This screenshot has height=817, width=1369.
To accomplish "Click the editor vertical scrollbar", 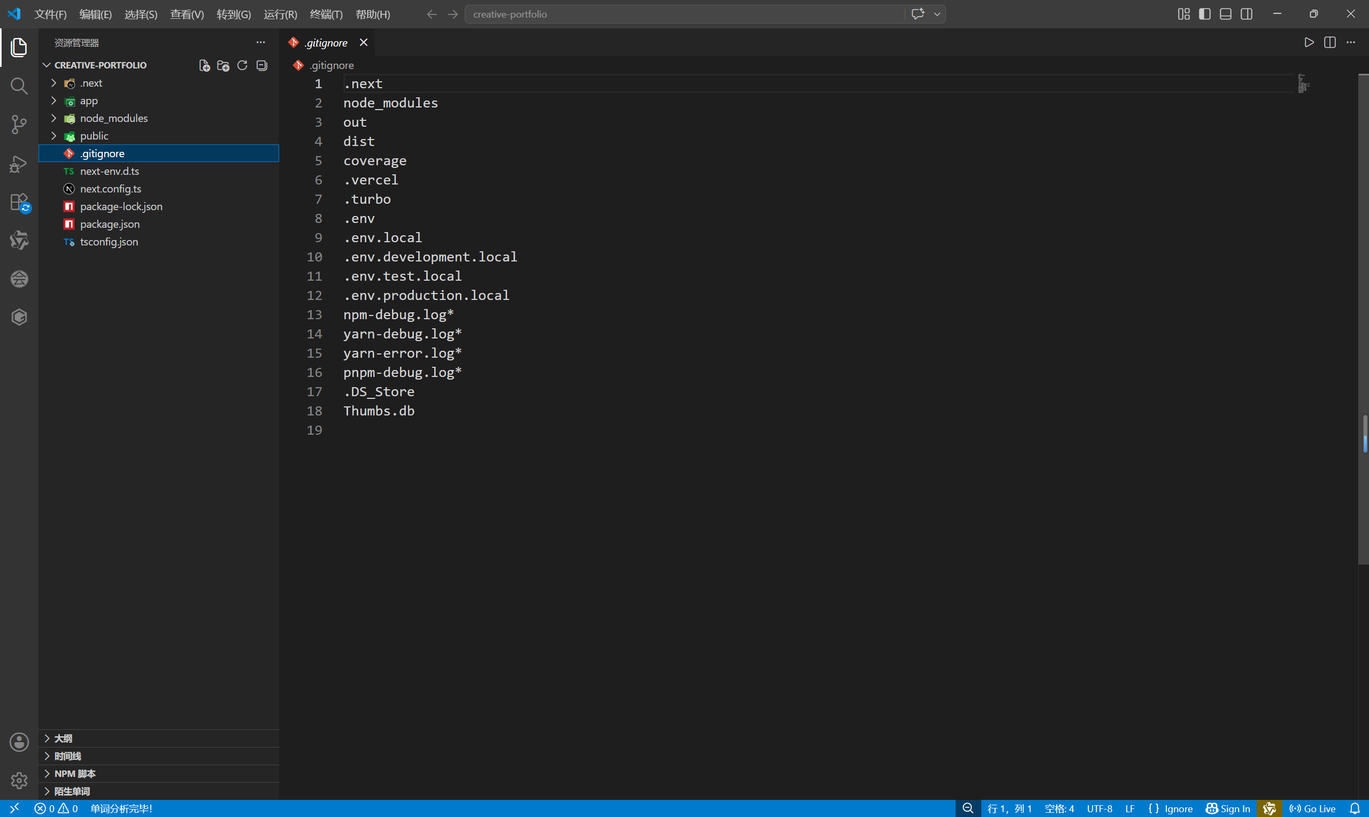I will (1364, 319).
